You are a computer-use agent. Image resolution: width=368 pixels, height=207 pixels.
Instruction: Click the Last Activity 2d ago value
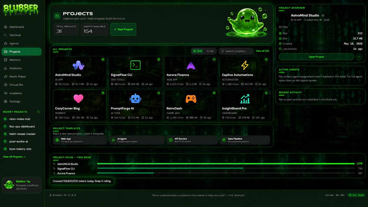(358, 49)
